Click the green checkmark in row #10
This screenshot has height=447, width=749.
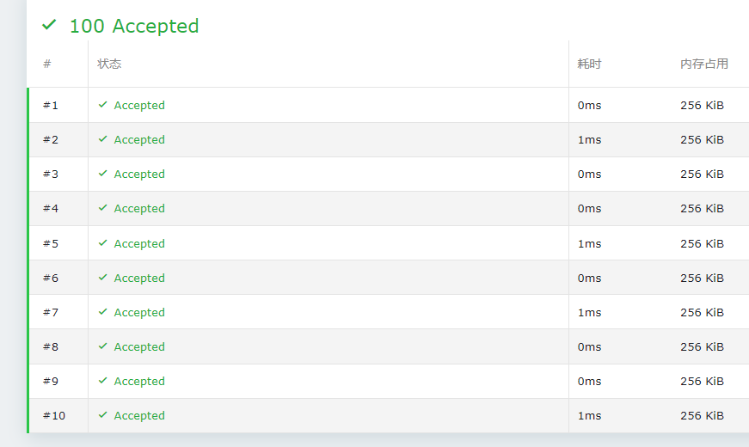coord(102,415)
